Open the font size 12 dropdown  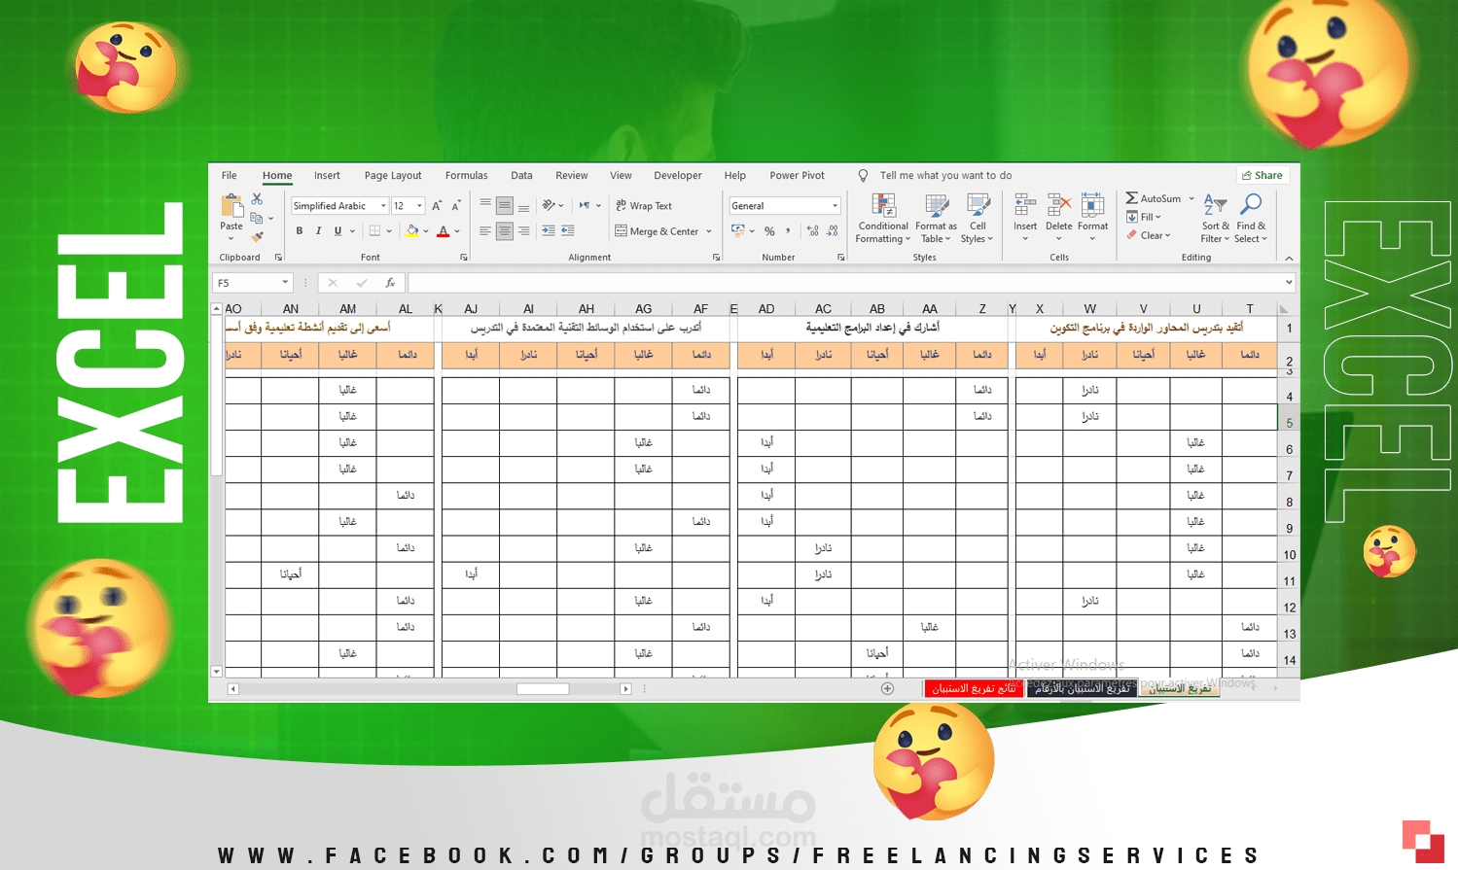coord(419,206)
